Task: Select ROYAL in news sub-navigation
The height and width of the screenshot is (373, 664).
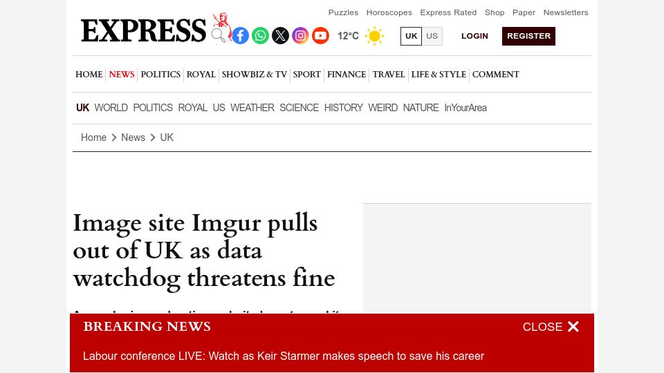Action: (193, 108)
